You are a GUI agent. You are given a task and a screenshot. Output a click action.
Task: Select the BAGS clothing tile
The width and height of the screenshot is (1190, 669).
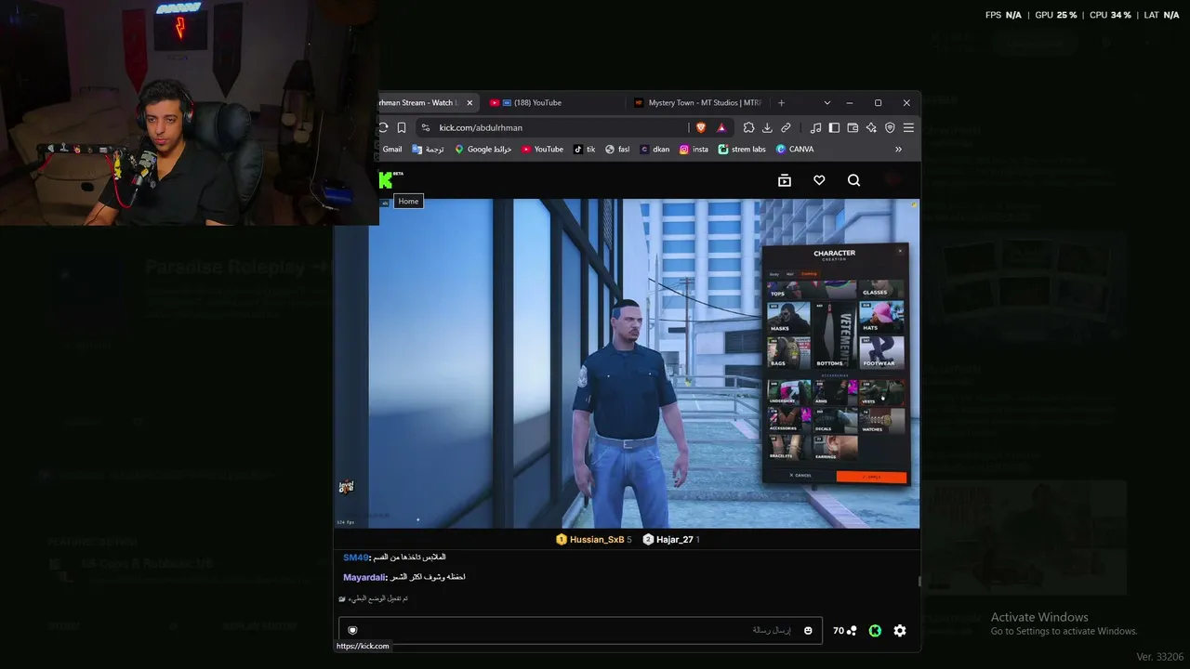pyautogui.click(x=788, y=352)
